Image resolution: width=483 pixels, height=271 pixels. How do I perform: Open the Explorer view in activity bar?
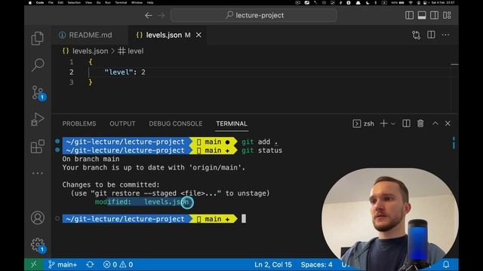click(x=37, y=38)
